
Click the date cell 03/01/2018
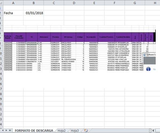coord(34,13)
